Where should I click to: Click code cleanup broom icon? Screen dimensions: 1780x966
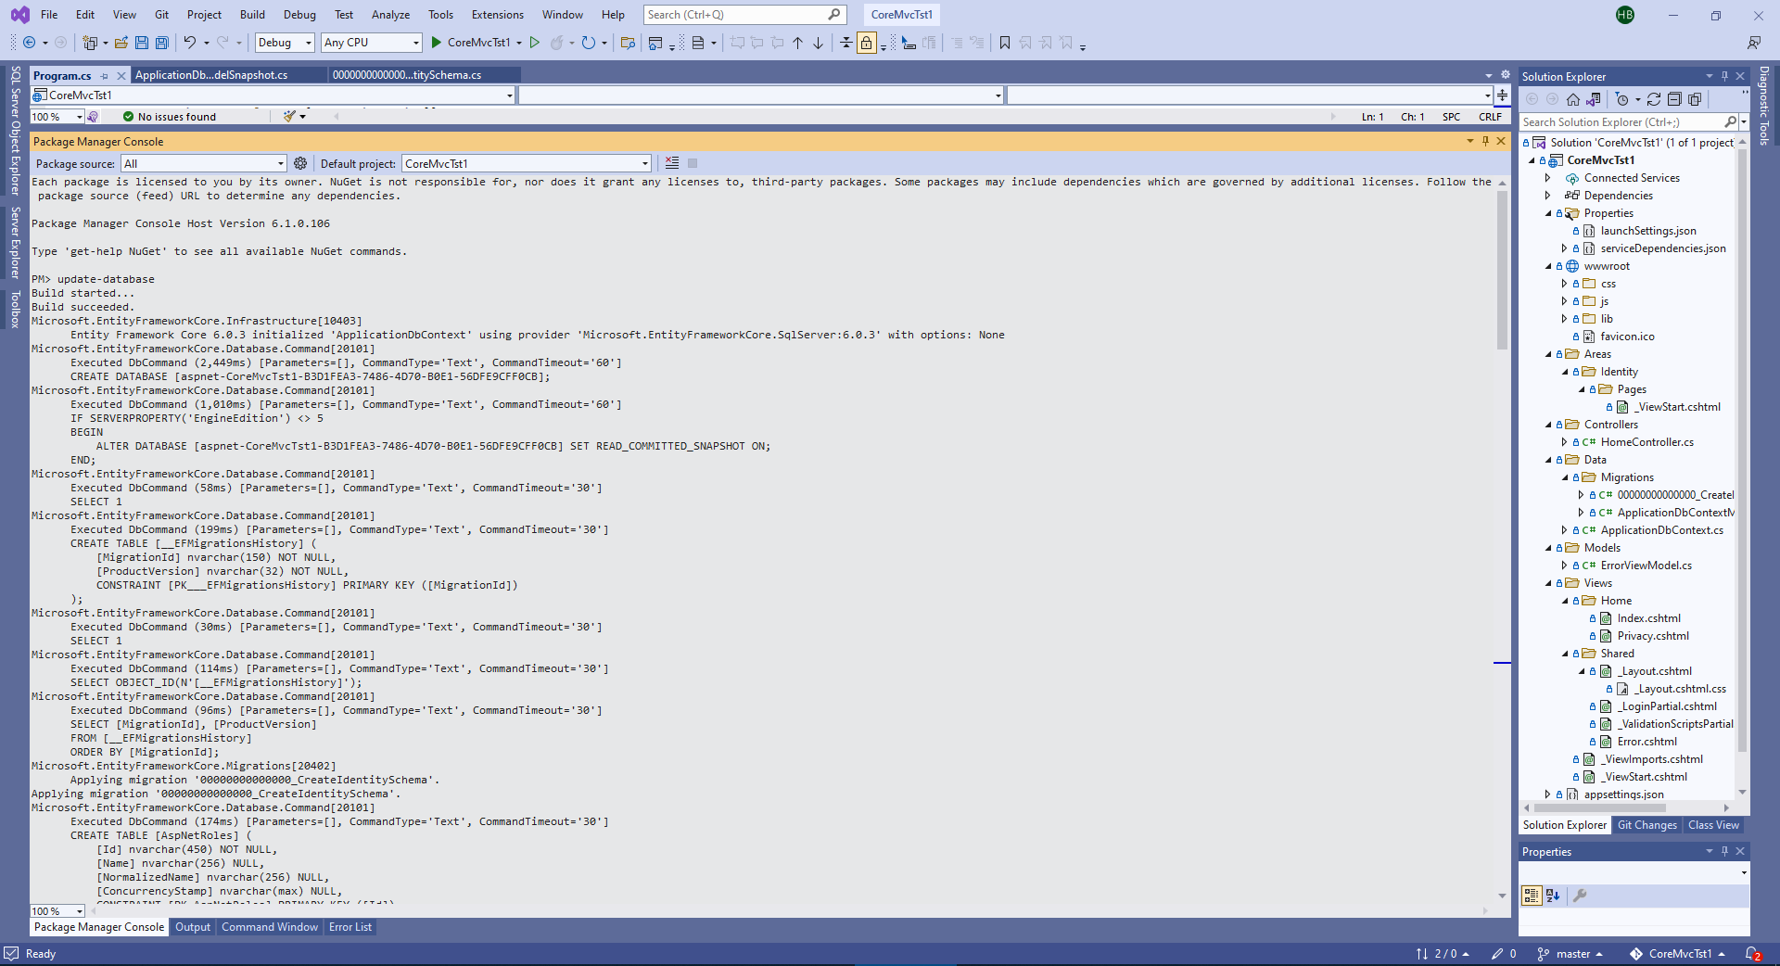(289, 116)
